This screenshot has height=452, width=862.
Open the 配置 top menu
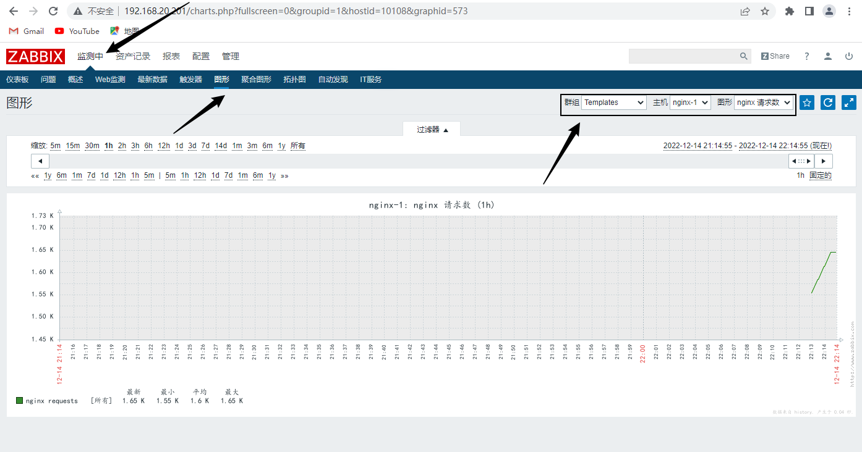201,56
